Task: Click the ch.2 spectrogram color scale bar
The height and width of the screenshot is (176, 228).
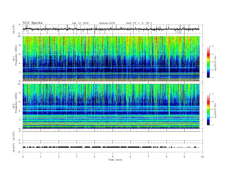Action: click(208, 109)
